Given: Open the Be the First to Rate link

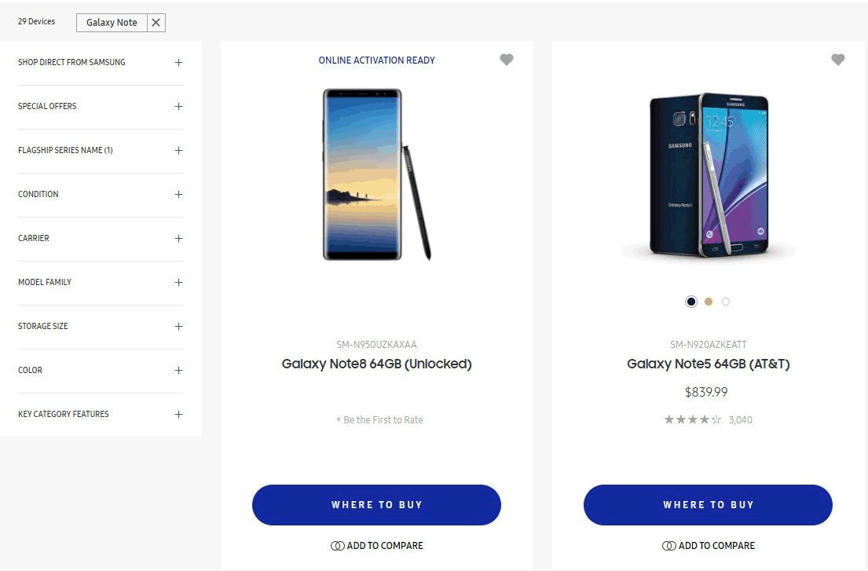Looking at the screenshot, I should point(379,419).
